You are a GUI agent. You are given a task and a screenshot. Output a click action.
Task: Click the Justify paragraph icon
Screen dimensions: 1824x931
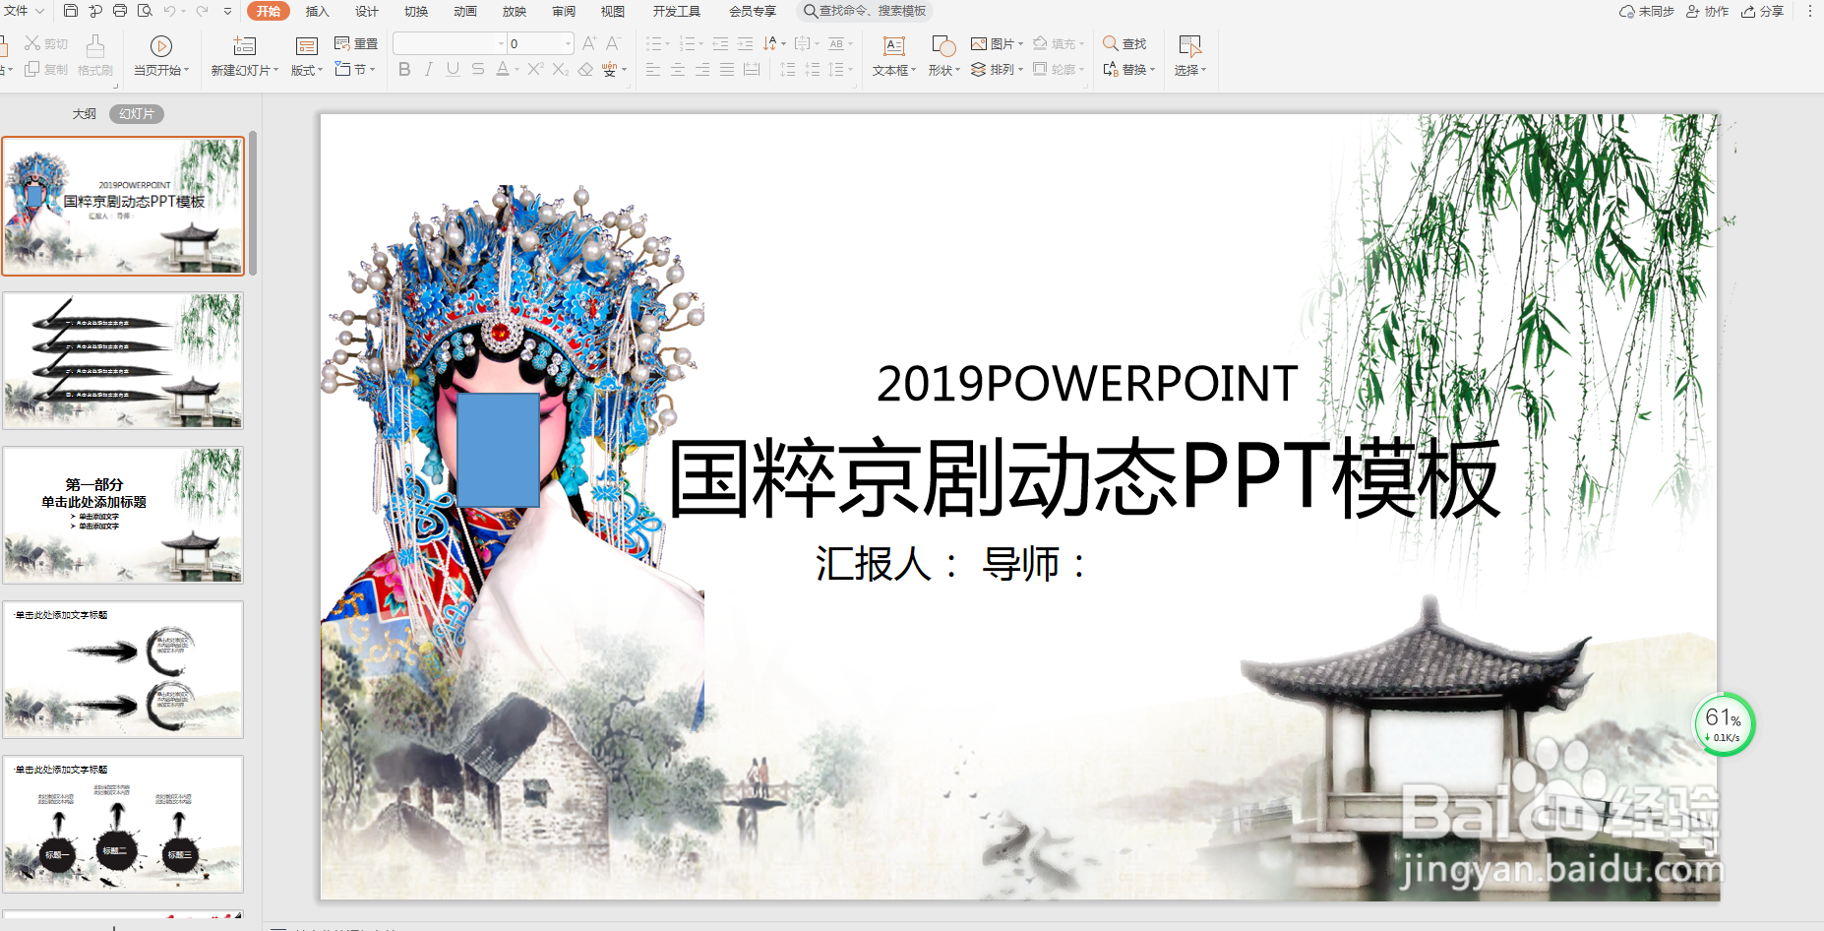tap(727, 69)
